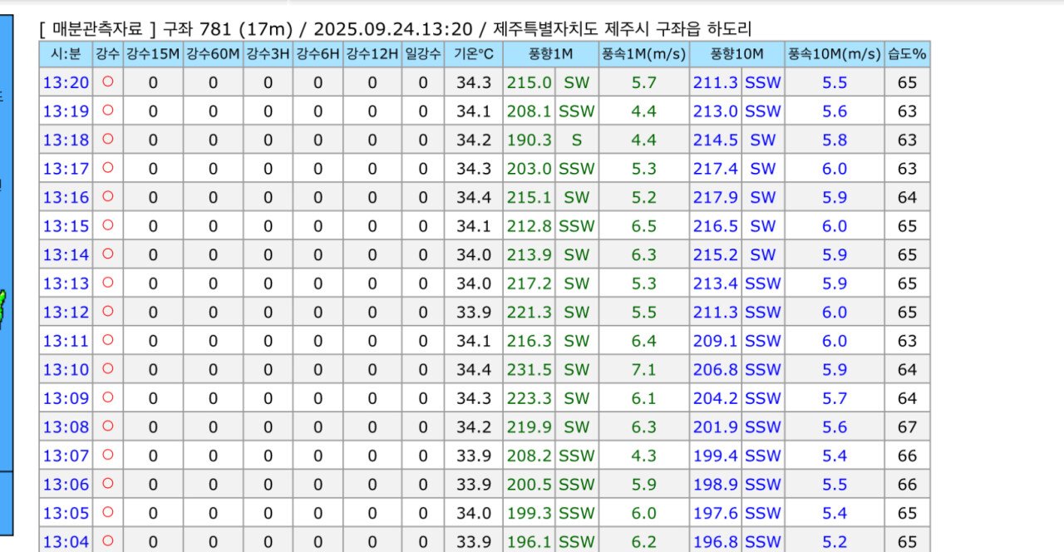Click the red circle indicator at 13:10

(107, 369)
